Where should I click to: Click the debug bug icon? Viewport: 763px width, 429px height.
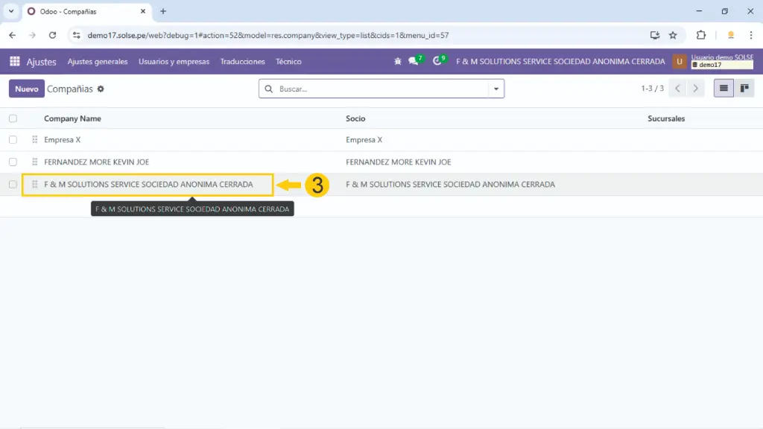[398, 62]
